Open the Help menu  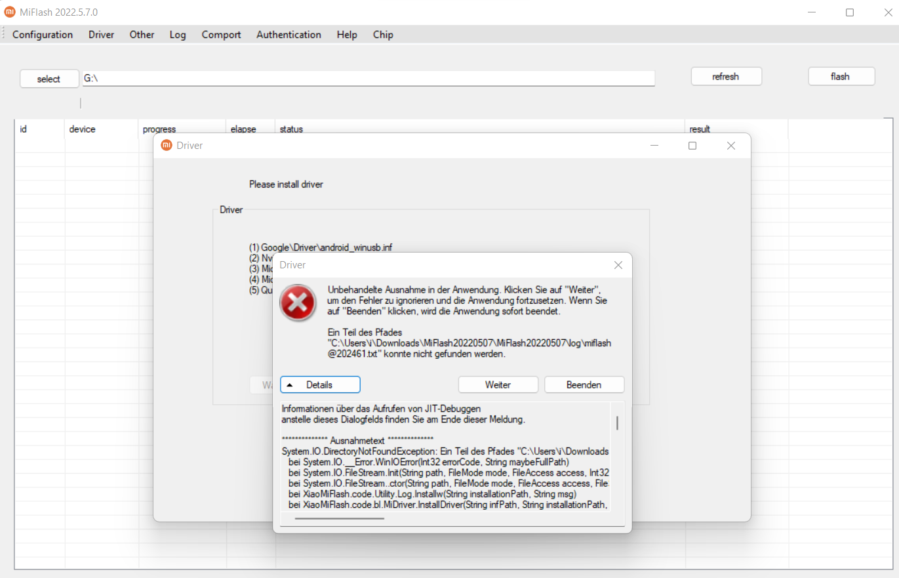pos(347,35)
